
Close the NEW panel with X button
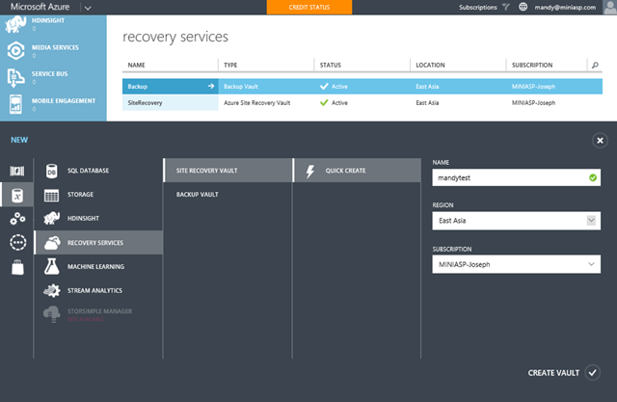point(600,140)
